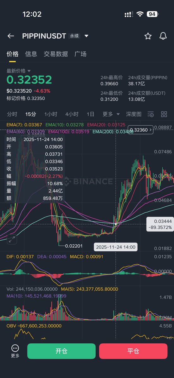Tap the 24h成交量 value 38.17亿
The image size is (174, 378).
click(136, 84)
